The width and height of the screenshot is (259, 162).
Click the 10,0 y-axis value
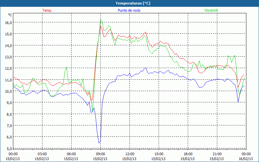point(8,91)
